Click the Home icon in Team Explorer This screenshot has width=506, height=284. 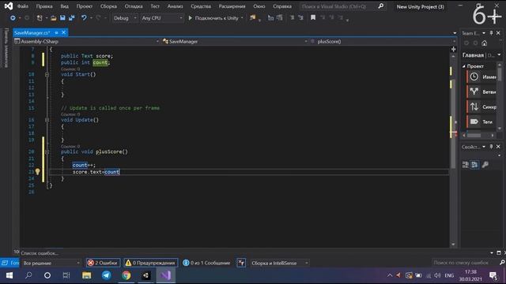(x=485, y=43)
